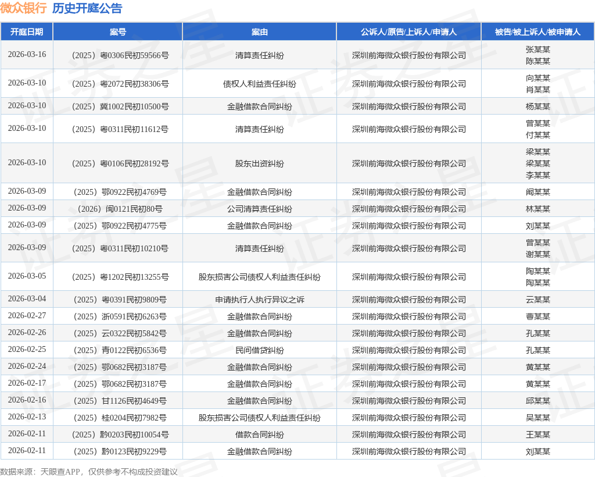Click defendant name 阚某某
This screenshot has height=477, width=595.
pyautogui.click(x=537, y=192)
